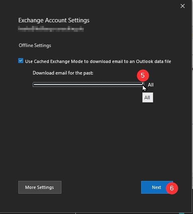Click the Exchange Account Settings title

[x=54, y=20]
